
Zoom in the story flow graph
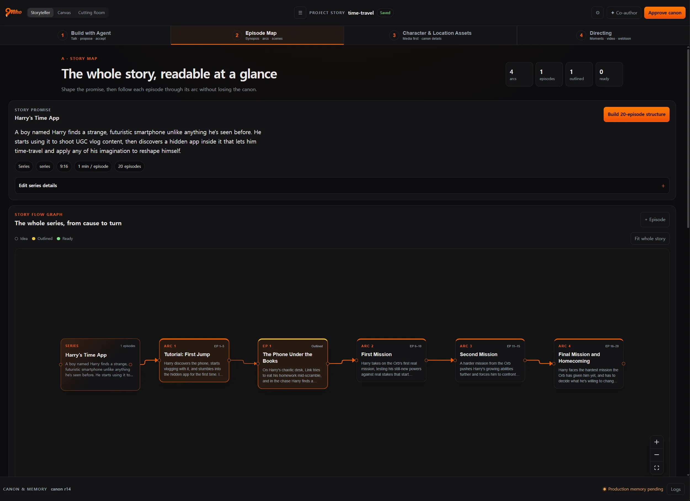[x=657, y=442]
